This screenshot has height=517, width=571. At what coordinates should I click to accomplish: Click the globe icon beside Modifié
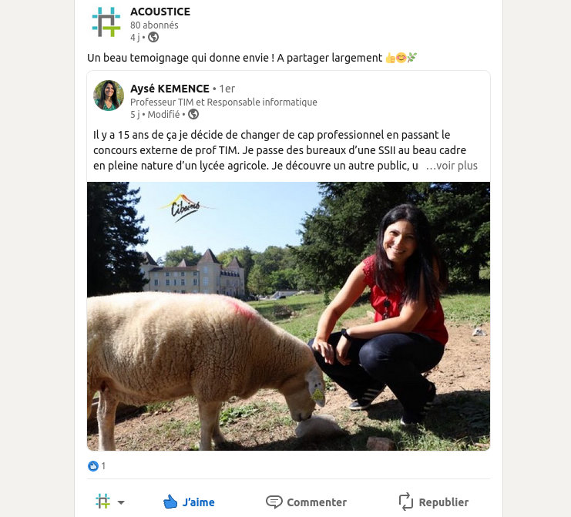click(193, 114)
